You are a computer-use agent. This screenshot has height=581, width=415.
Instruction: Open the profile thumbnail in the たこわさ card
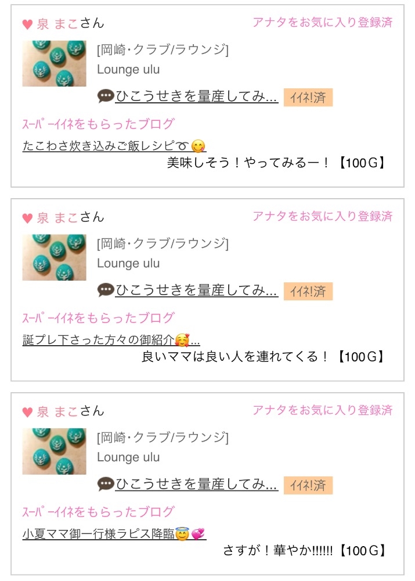click(x=54, y=64)
